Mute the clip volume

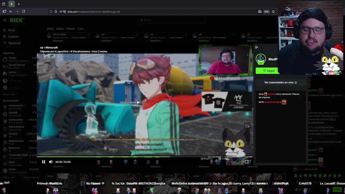point(51,162)
